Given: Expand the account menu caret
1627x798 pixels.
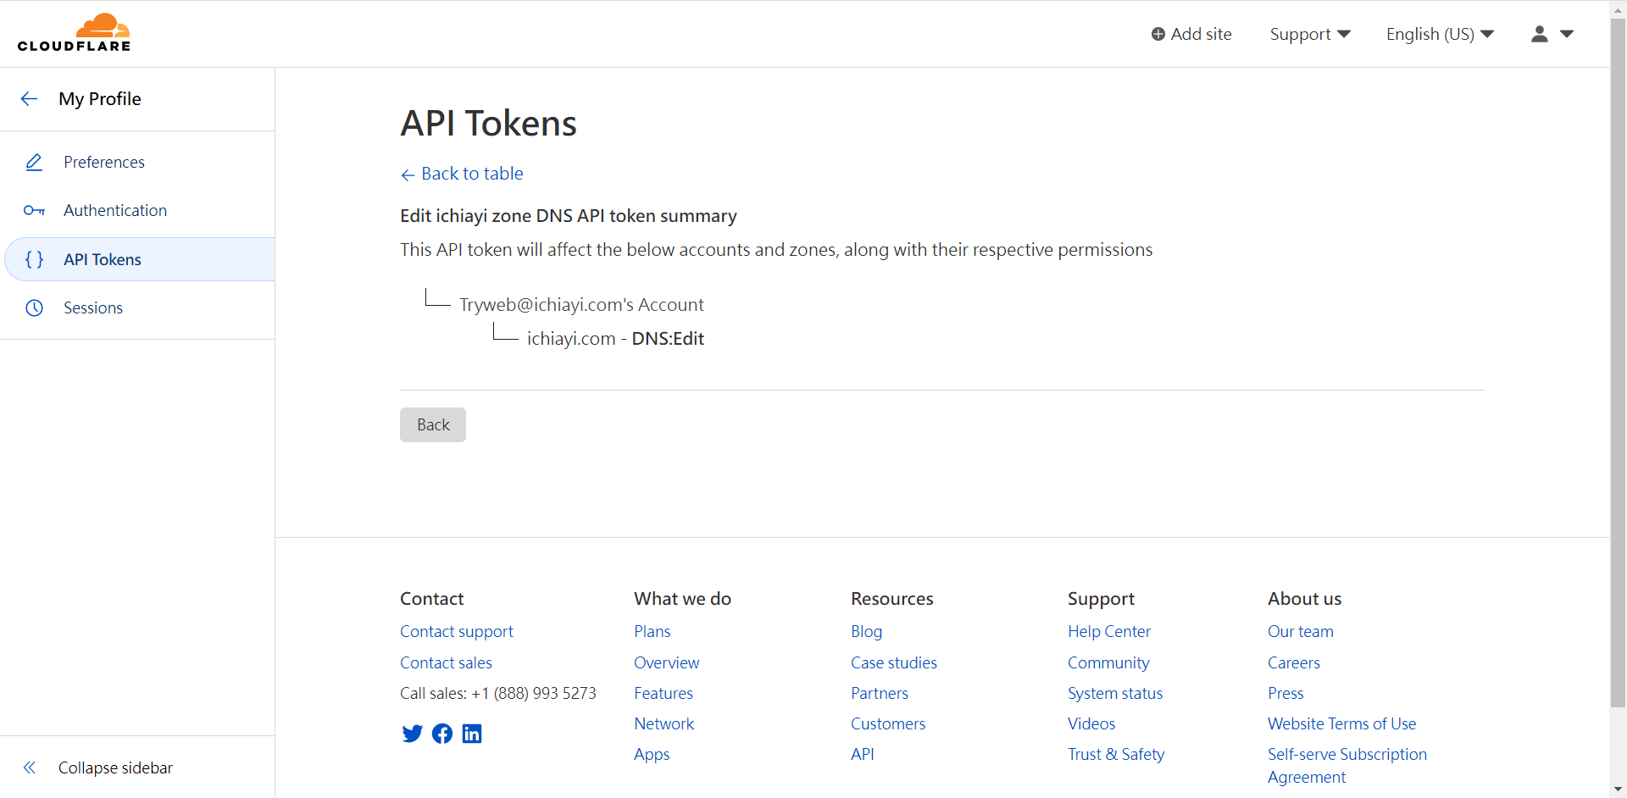Looking at the screenshot, I should coord(1567,34).
